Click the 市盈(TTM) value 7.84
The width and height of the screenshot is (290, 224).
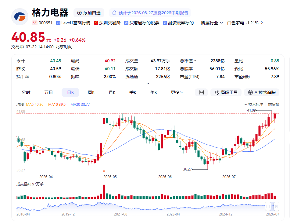220,77
